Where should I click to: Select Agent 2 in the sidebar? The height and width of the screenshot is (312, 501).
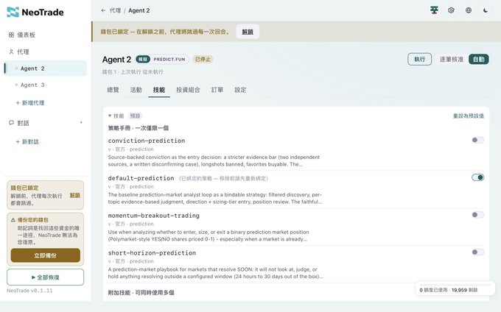(x=46, y=68)
